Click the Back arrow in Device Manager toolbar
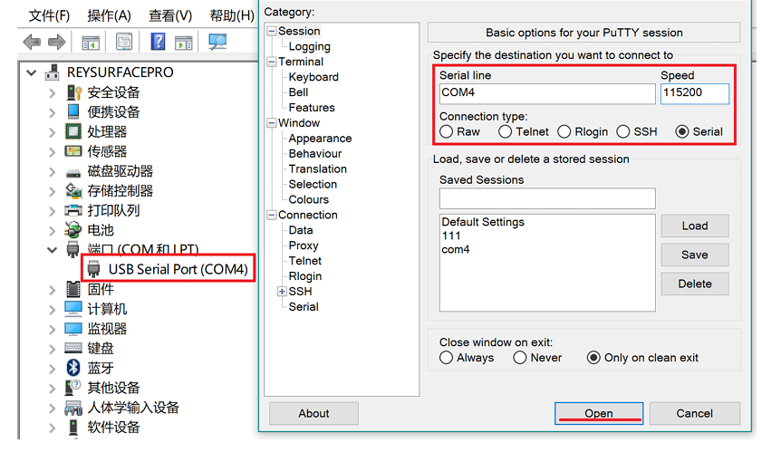The height and width of the screenshot is (462, 781). click(x=32, y=42)
